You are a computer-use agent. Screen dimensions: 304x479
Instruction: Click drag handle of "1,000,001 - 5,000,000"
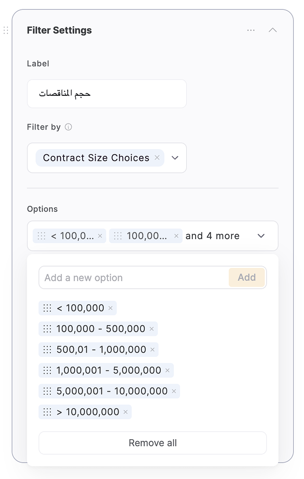tap(47, 370)
